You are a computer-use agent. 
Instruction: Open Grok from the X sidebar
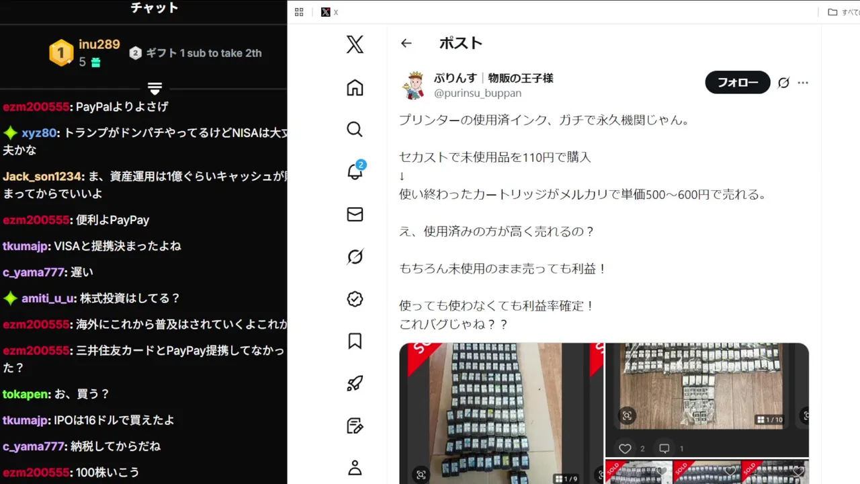coord(355,256)
